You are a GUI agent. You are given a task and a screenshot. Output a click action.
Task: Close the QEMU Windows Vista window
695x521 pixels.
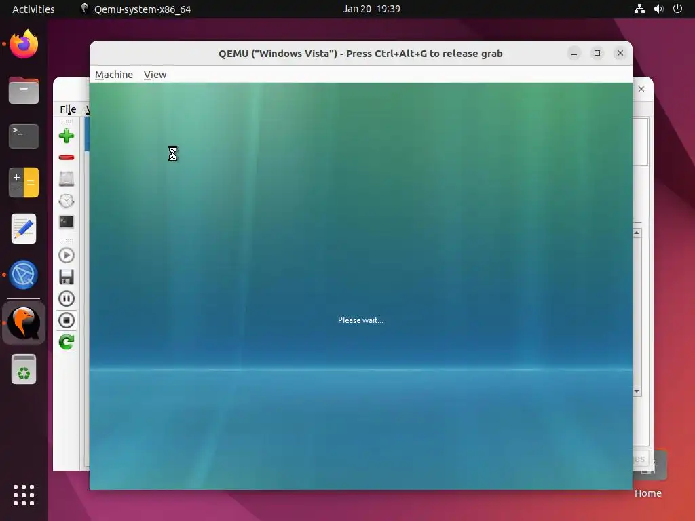[620, 53]
